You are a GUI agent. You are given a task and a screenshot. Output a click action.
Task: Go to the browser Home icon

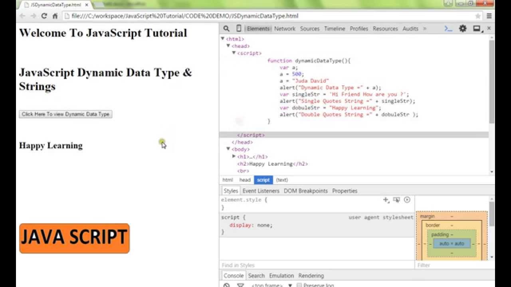55,16
